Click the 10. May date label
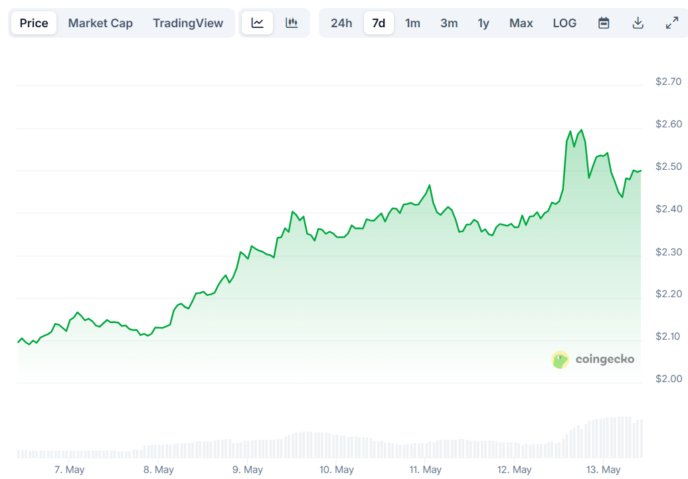Image resolution: width=688 pixels, height=479 pixels. coord(337,470)
